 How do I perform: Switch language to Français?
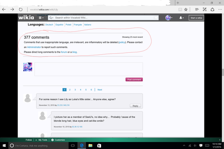click(x=78, y=25)
